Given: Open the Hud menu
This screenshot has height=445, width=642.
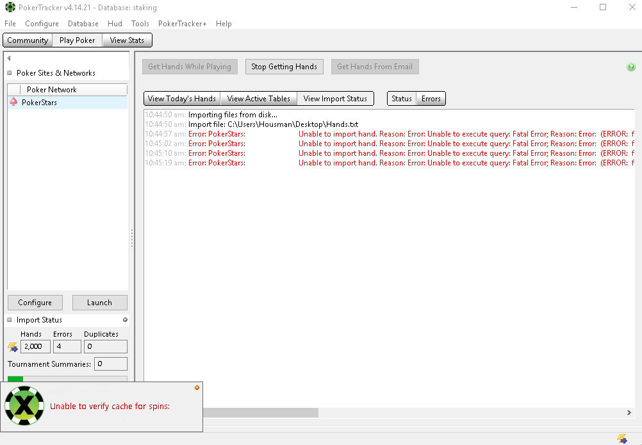Looking at the screenshot, I should pyautogui.click(x=115, y=24).
